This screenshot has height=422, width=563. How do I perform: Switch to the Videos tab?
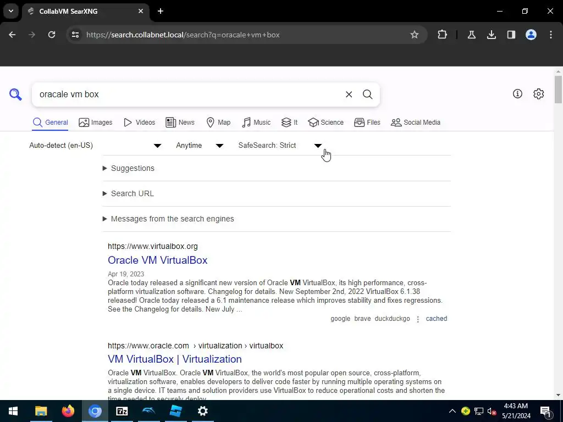coord(139,123)
